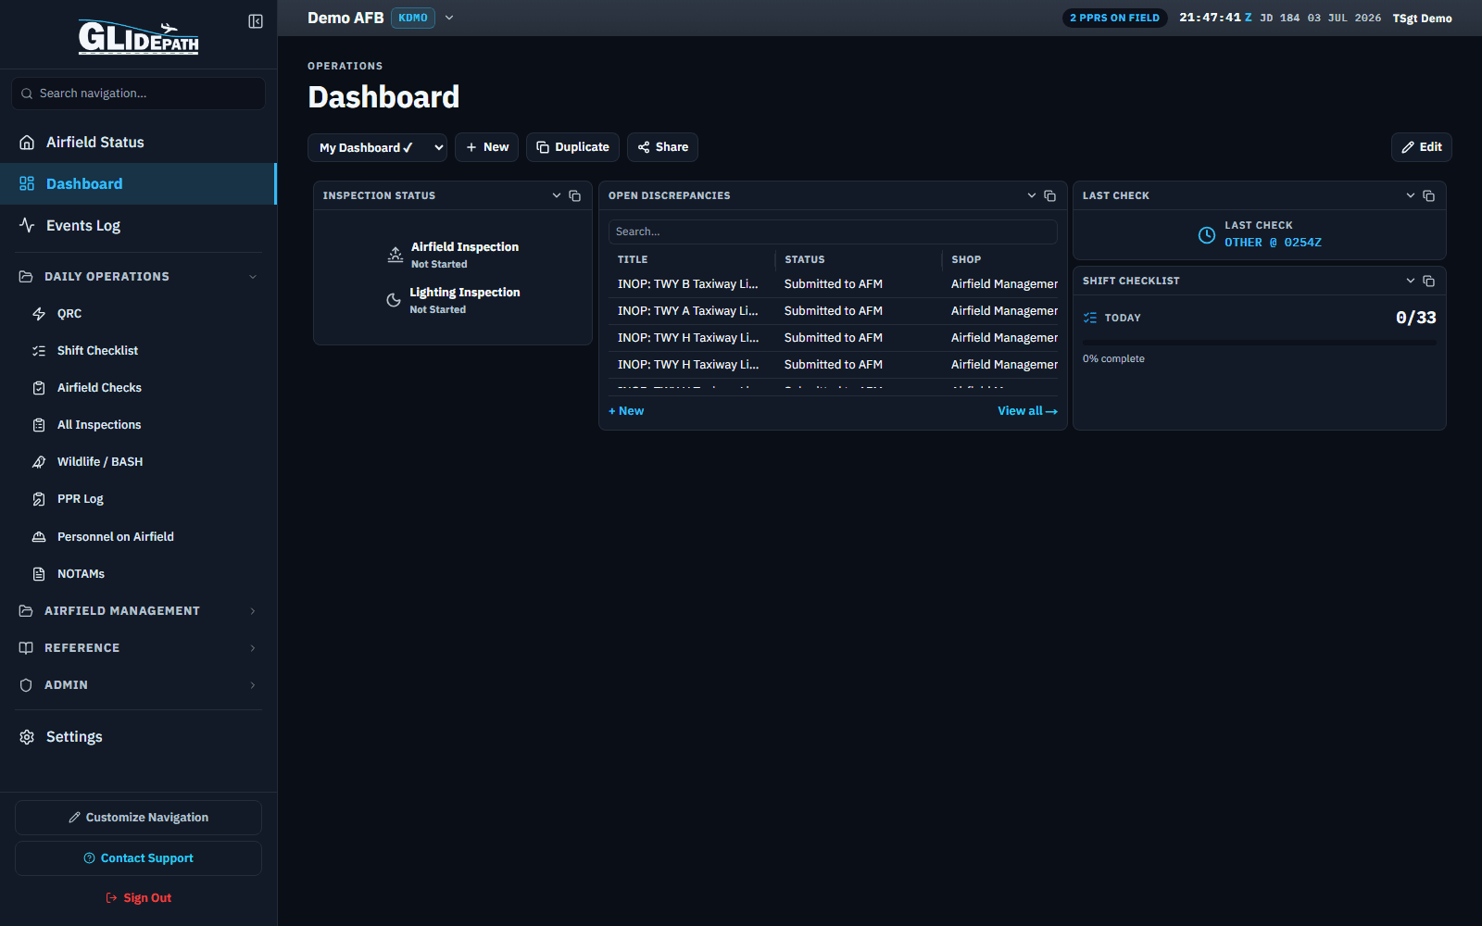Click shift checklist progress bar
The height and width of the screenshot is (926, 1482).
1259,343
